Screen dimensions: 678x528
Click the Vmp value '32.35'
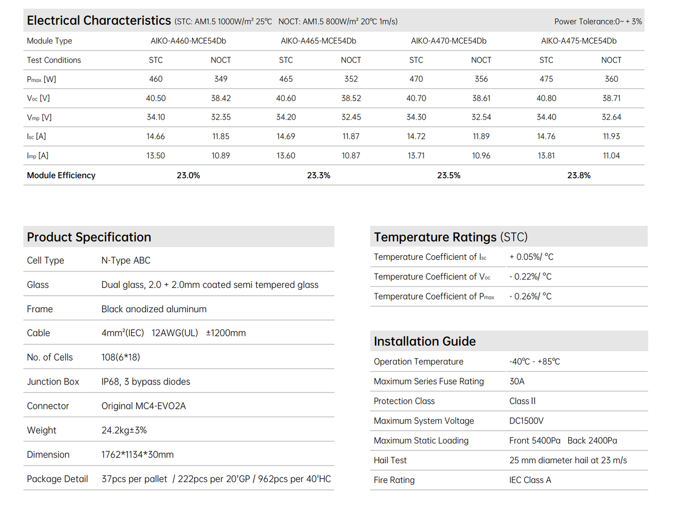(221, 117)
